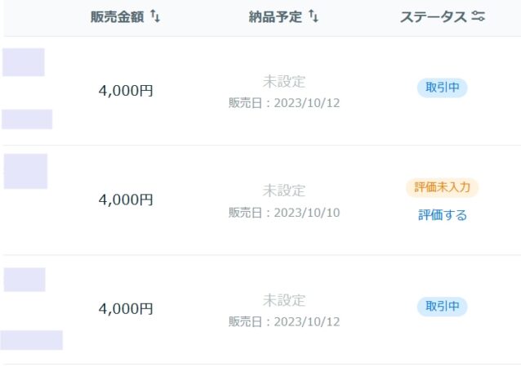Select the ステータス column header label

coord(433,17)
